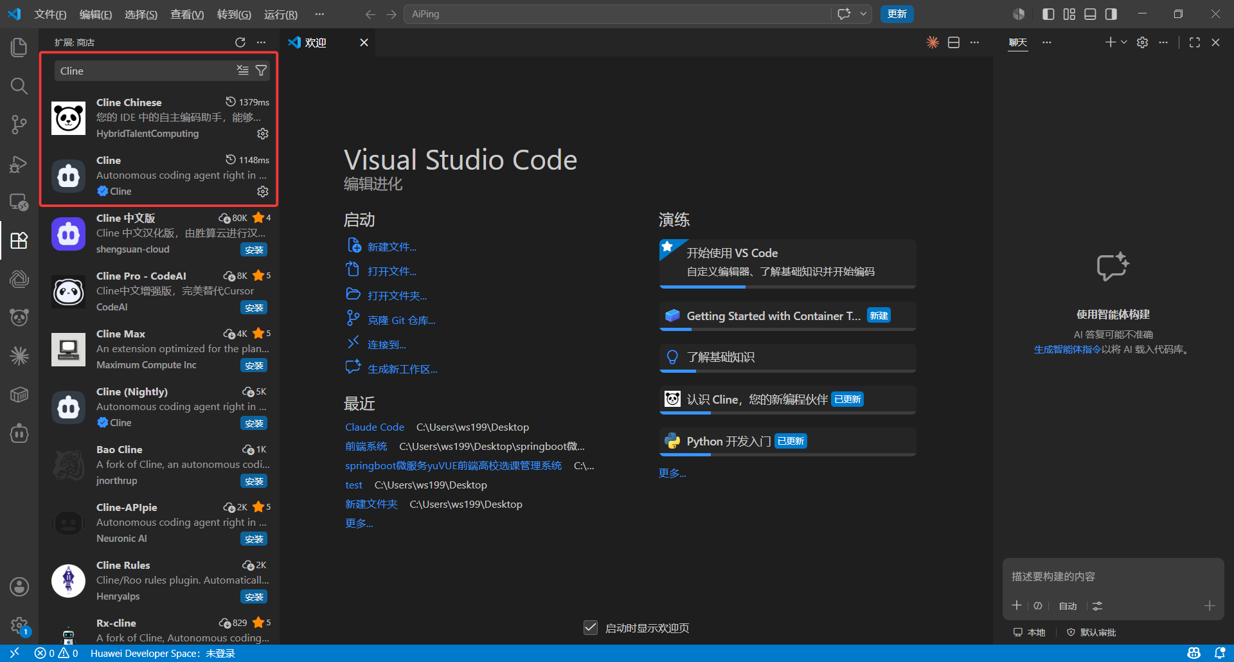Open the 自动 model picker in chat
Screen dimensions: 1234x662
1068,606
